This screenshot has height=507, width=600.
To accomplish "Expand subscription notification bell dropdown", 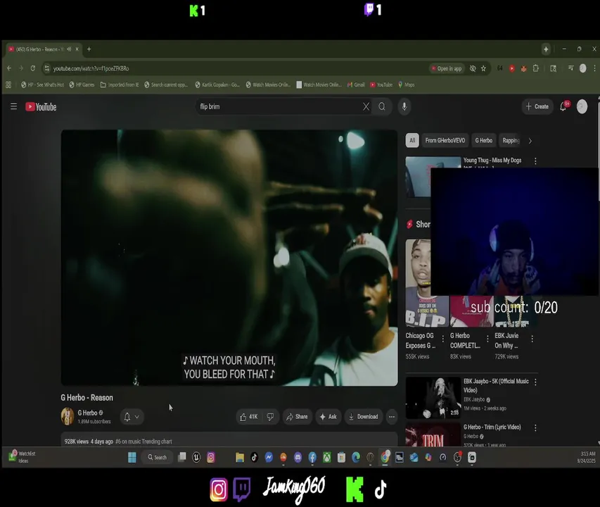I will click(132, 417).
